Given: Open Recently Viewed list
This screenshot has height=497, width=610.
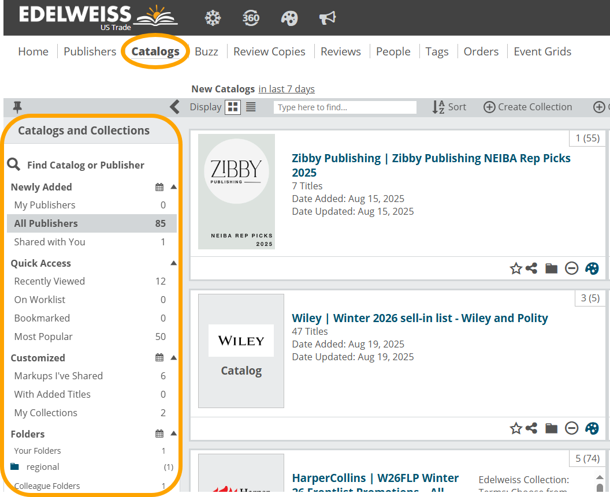Looking at the screenshot, I should click(92, 281).
